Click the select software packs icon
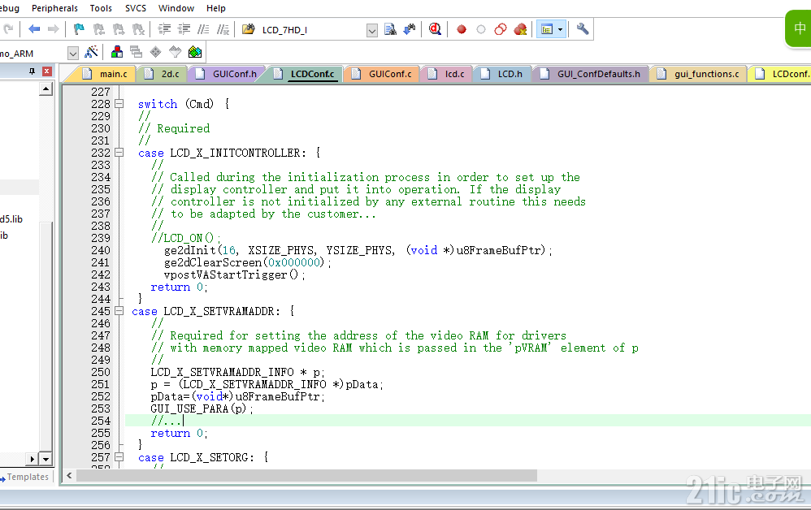Image resolution: width=811 pixels, height=510 pixels. point(176,52)
